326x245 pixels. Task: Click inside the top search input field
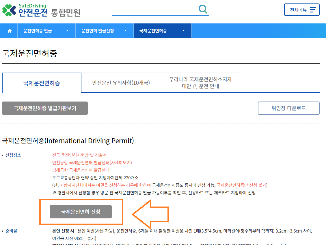[159, 11]
